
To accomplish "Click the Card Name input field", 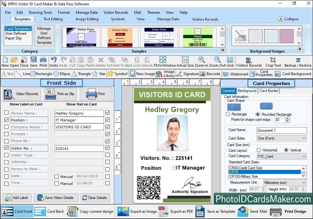I will click(x=281, y=130).
